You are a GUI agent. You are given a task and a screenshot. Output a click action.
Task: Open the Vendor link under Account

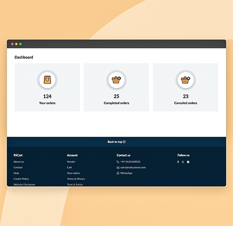[x=71, y=162]
